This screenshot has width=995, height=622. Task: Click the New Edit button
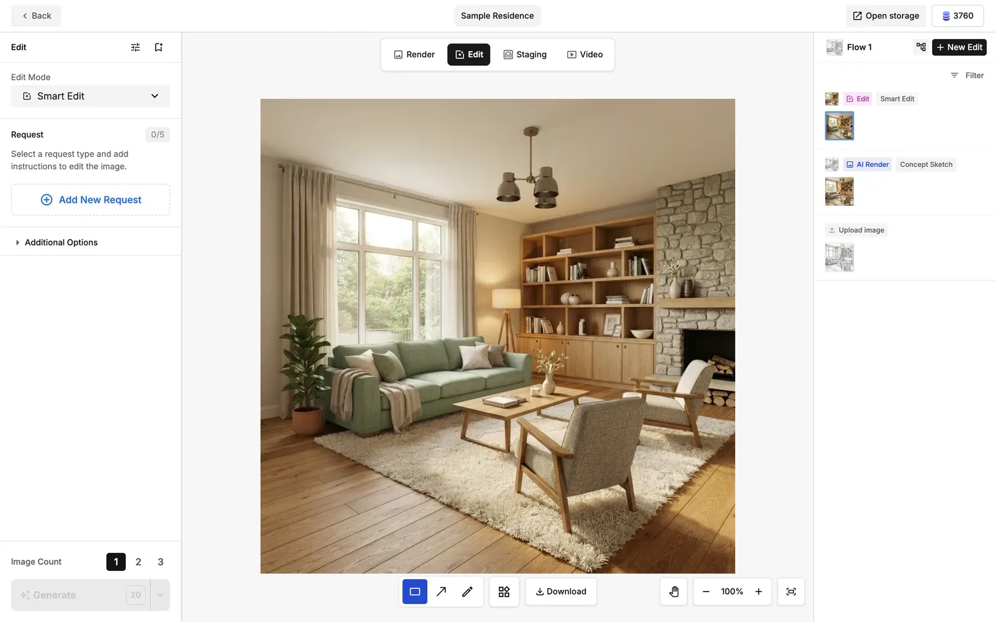[960, 47]
